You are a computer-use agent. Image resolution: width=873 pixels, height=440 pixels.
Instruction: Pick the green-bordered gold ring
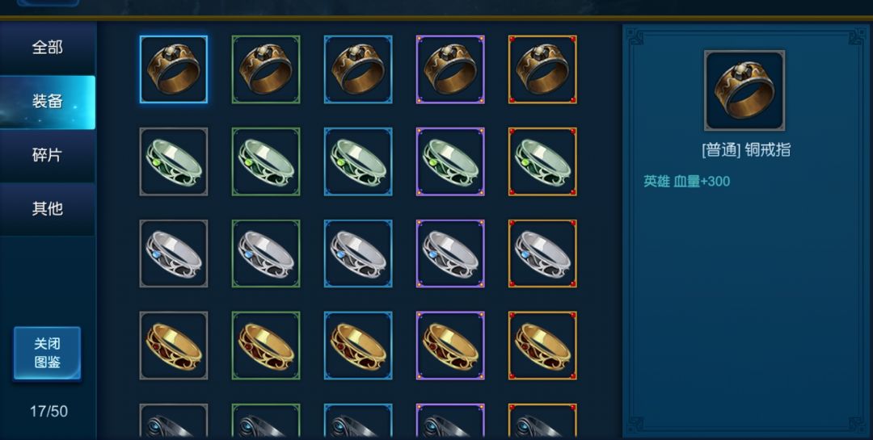[266, 346]
